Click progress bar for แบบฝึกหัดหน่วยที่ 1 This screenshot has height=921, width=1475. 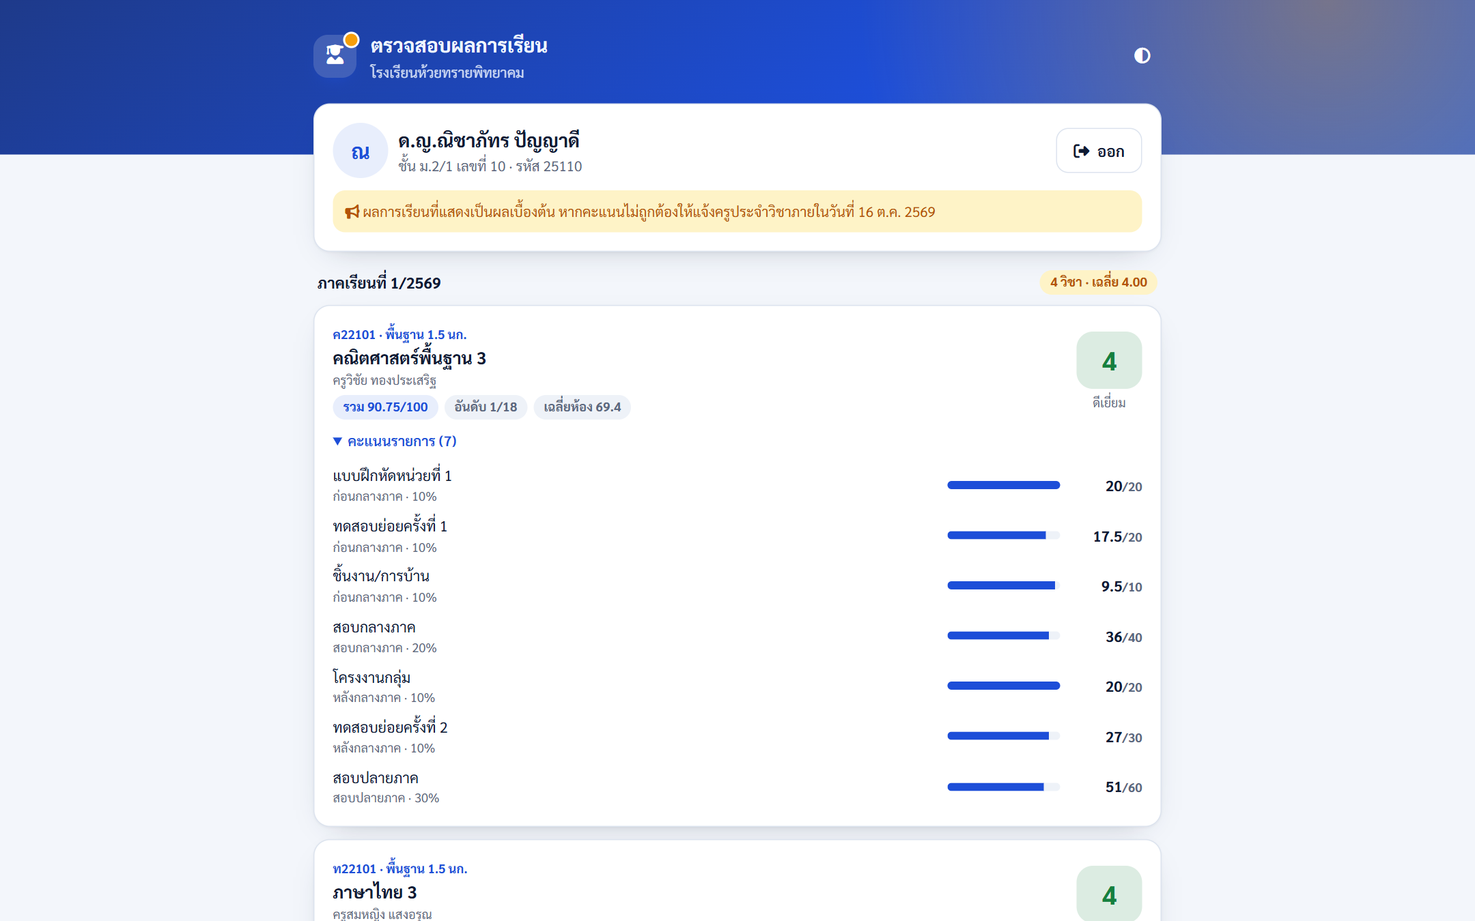tap(1003, 485)
